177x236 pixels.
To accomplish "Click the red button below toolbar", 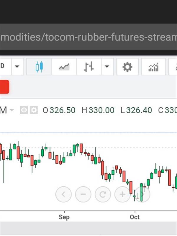I will pyautogui.click(x=4, y=87).
